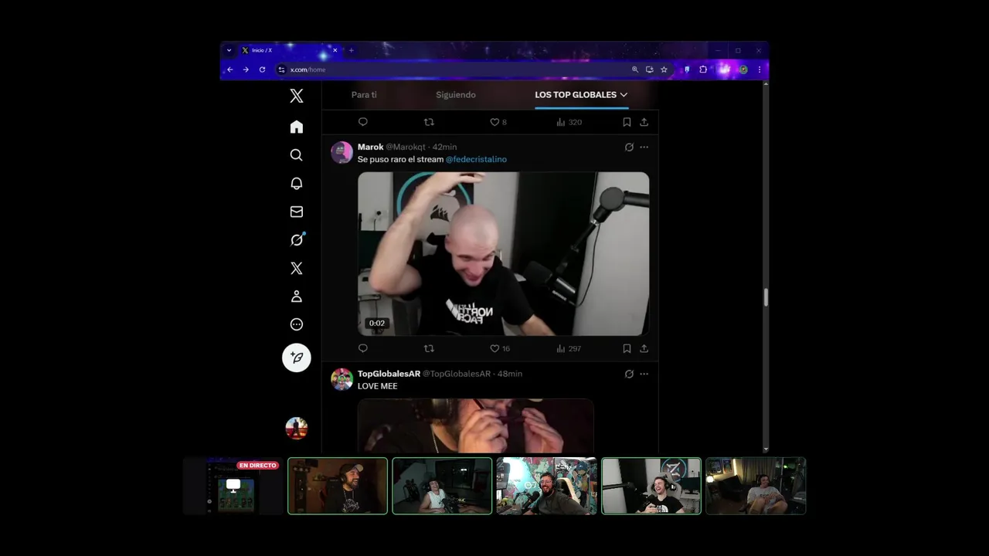The image size is (989, 556).
Task: Open the Extensions puzzle icon
Action: coord(703,69)
